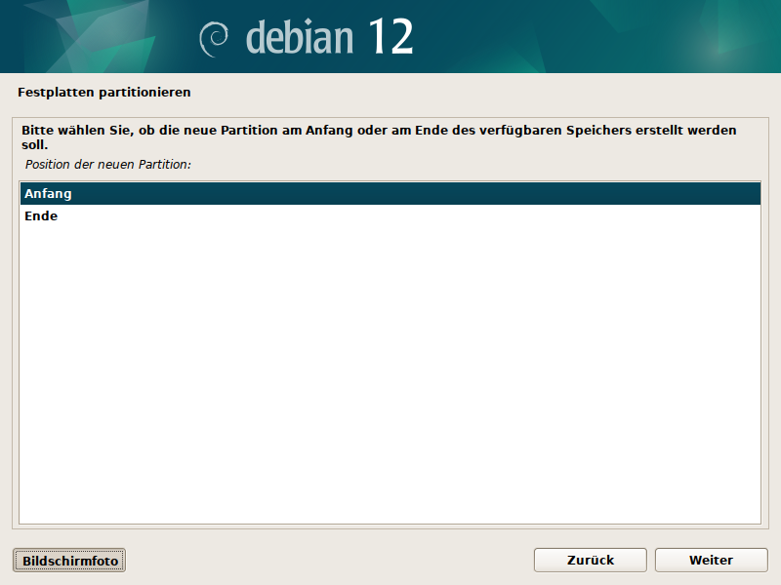
Task: Click the Festplatten partitionieren heading
Action: 104,93
